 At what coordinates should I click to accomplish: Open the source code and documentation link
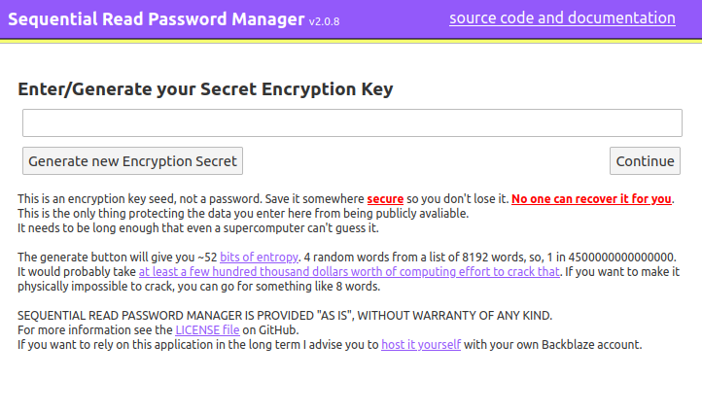pos(562,18)
